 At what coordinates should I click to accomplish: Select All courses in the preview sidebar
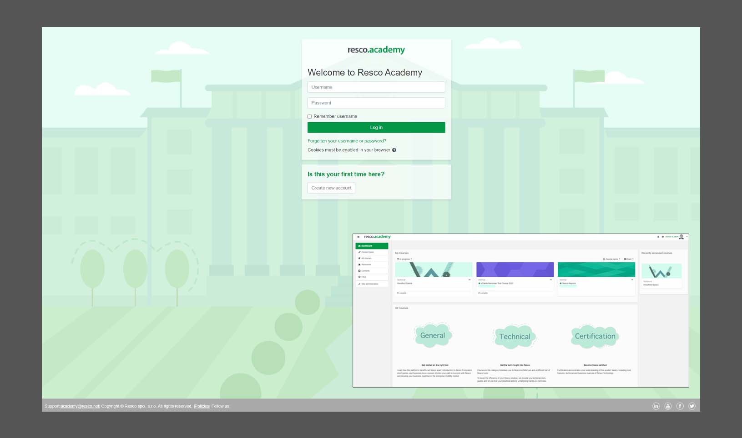(372, 258)
